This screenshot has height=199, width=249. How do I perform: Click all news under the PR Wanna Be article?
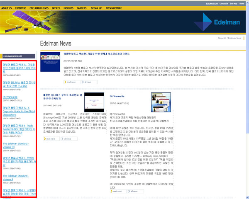136,191
